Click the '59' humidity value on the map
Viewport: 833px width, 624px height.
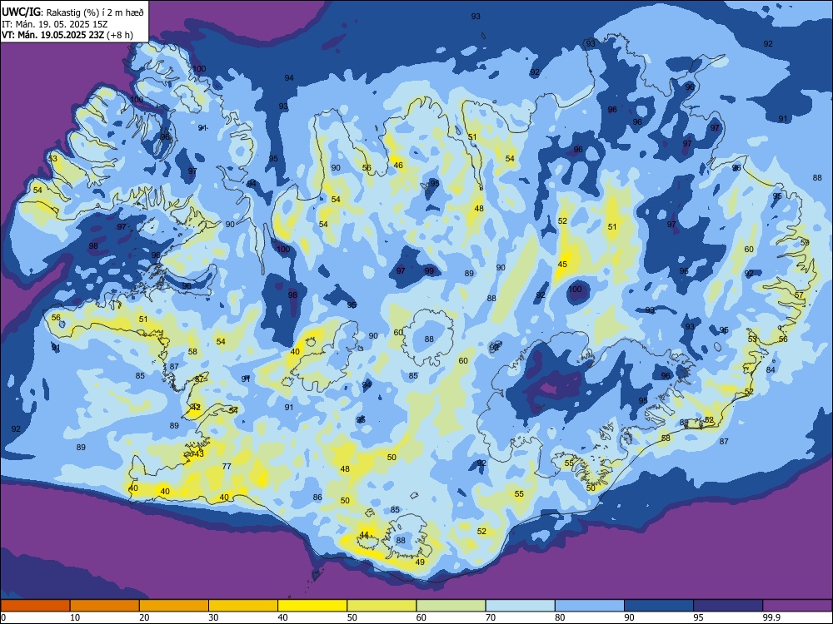click(805, 243)
